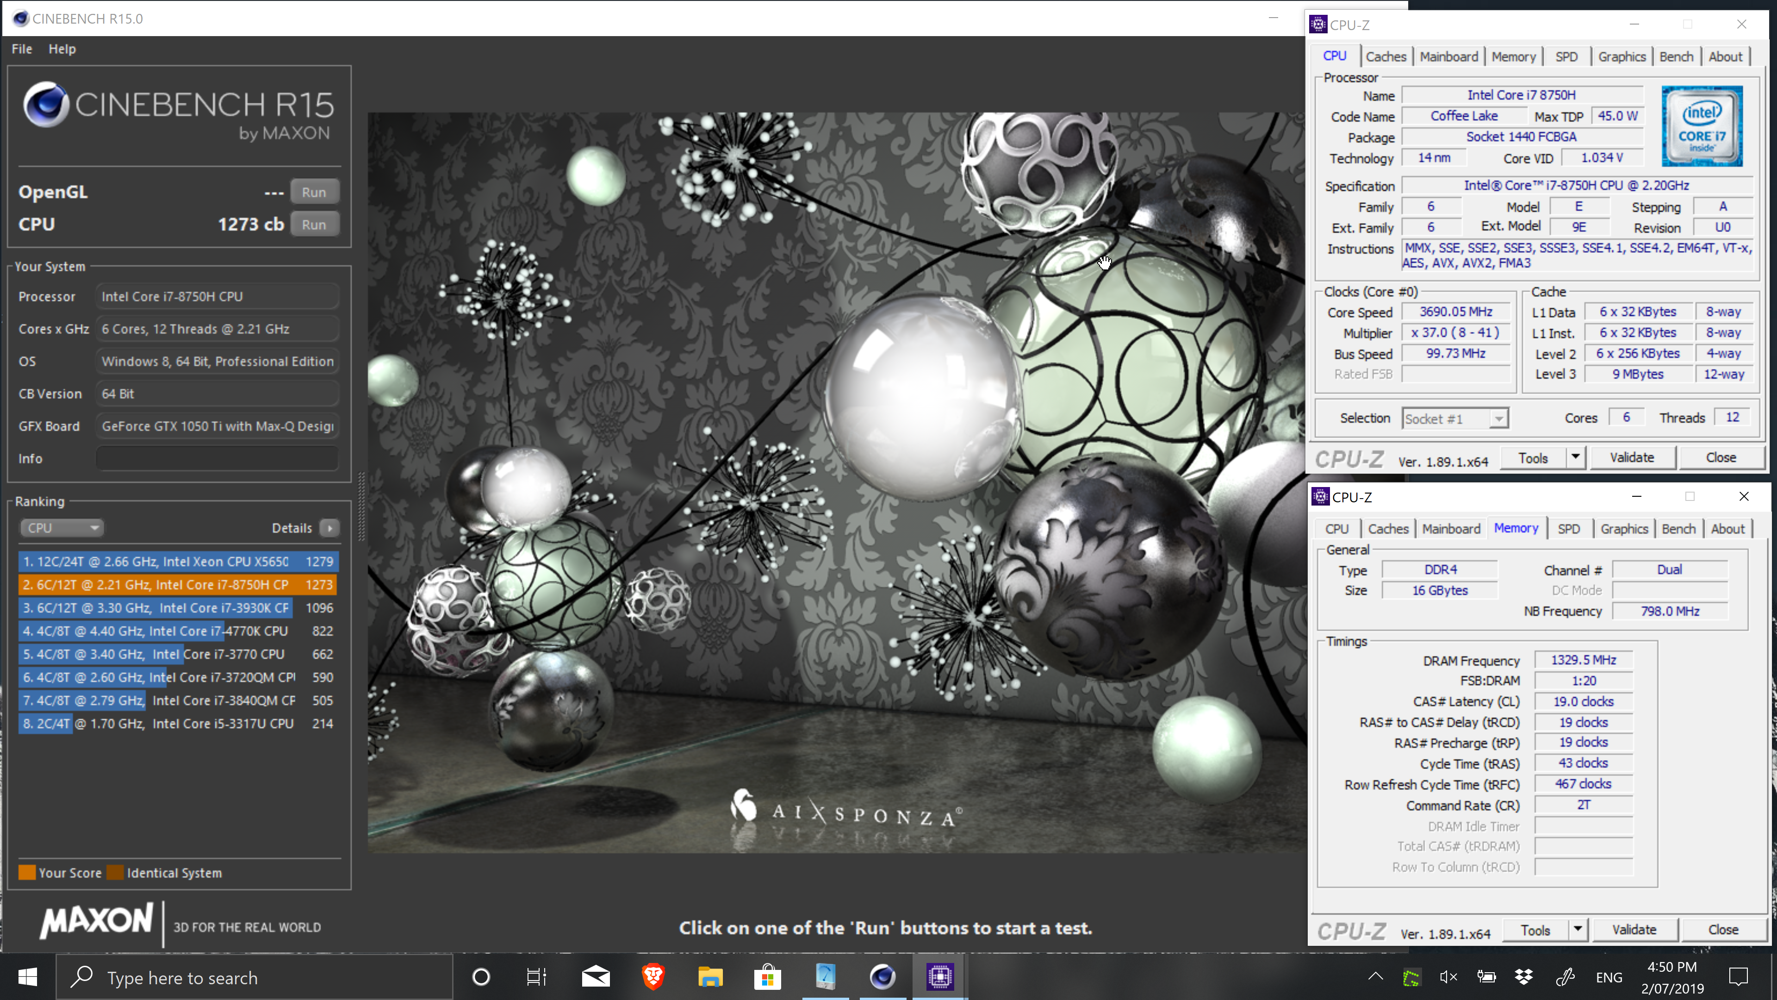Viewport: 1777px width, 1000px height.
Task: Open Microsoft Store from taskbar
Action: coord(767,976)
